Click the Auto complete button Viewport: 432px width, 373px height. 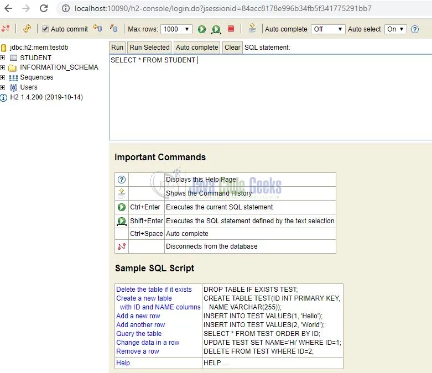point(197,48)
